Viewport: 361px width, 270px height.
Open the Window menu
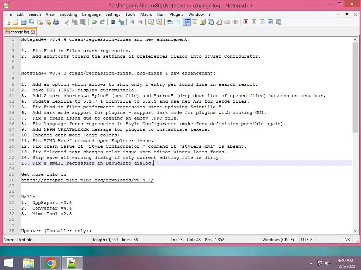(196, 14)
